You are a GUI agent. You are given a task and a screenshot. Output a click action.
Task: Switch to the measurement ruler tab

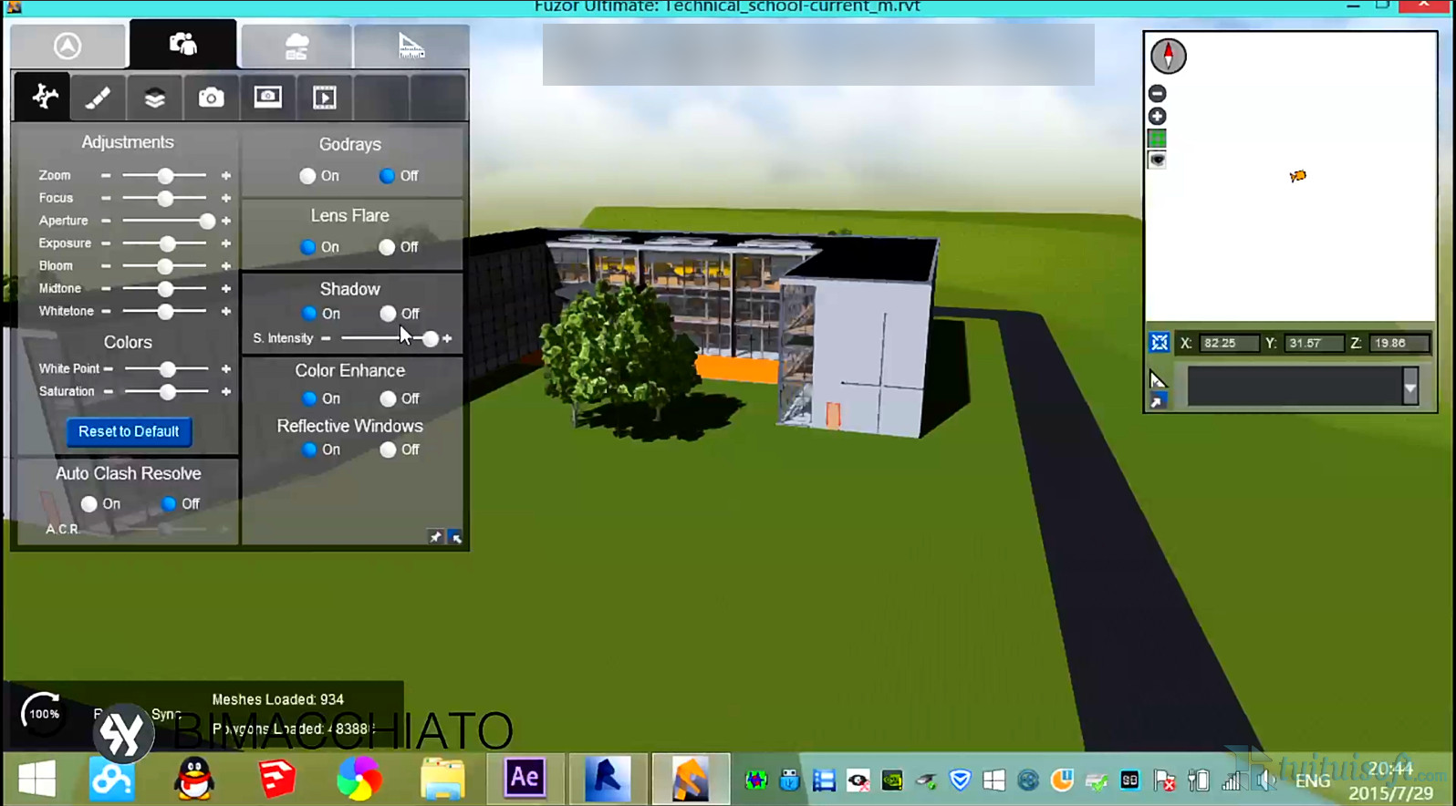[x=411, y=46]
